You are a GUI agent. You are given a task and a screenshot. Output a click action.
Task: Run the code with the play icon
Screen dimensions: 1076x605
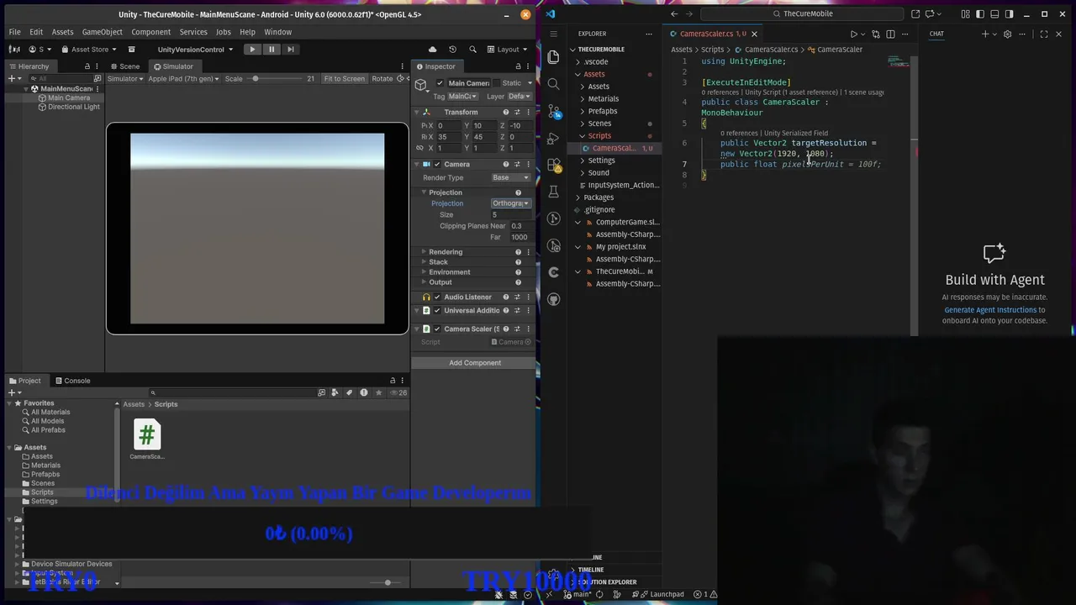point(853,34)
